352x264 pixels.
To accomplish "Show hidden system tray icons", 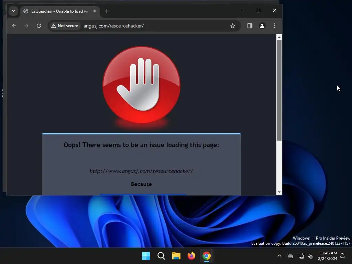I will pyautogui.click(x=279, y=256).
